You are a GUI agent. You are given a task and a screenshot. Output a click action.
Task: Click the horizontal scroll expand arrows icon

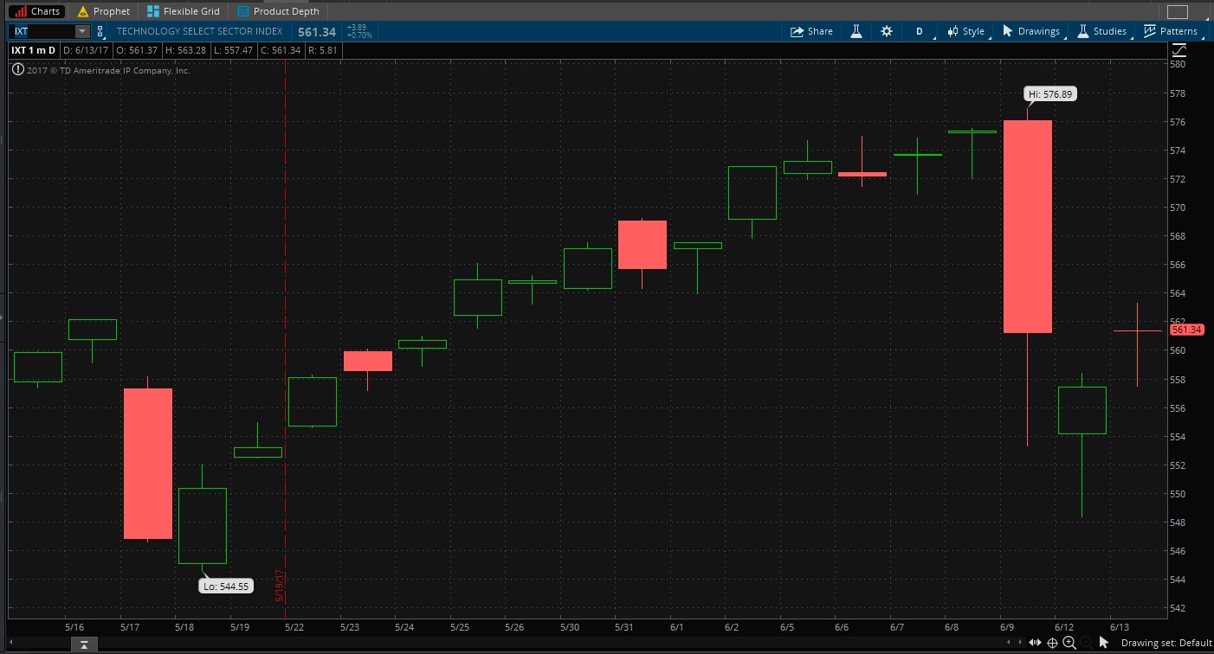pyautogui.click(x=1035, y=643)
